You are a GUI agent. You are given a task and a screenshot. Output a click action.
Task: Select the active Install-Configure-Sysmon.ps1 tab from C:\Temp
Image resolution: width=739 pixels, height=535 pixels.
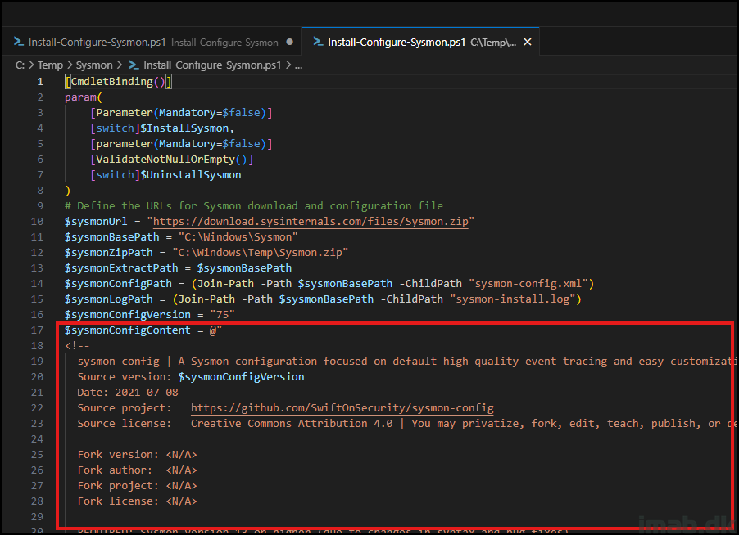coord(397,42)
